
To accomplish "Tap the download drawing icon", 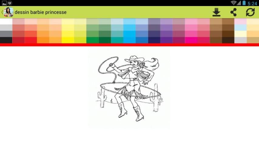I will [x=216, y=12].
